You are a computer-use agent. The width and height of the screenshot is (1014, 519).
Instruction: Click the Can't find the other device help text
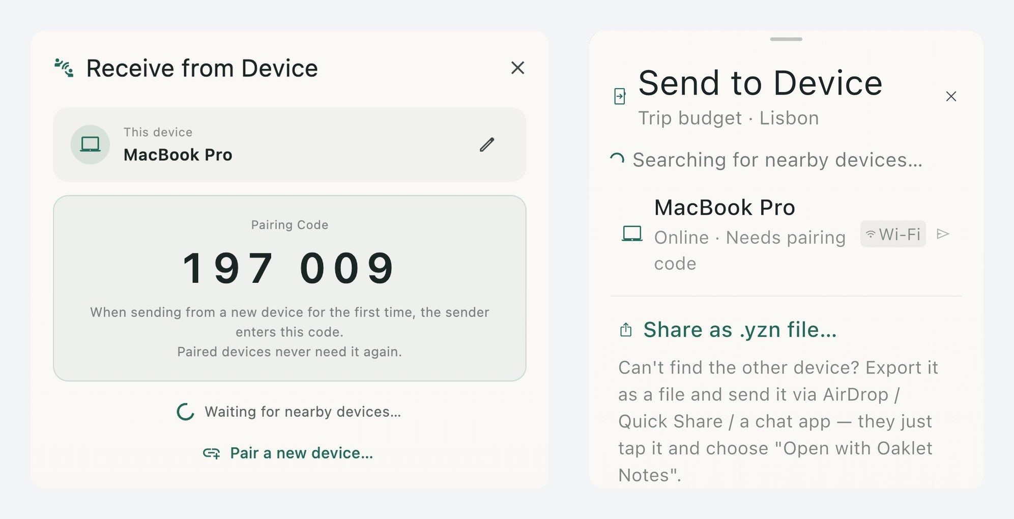pyautogui.click(x=778, y=421)
